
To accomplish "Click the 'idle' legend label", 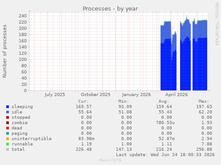I will (x=17, y=112).
